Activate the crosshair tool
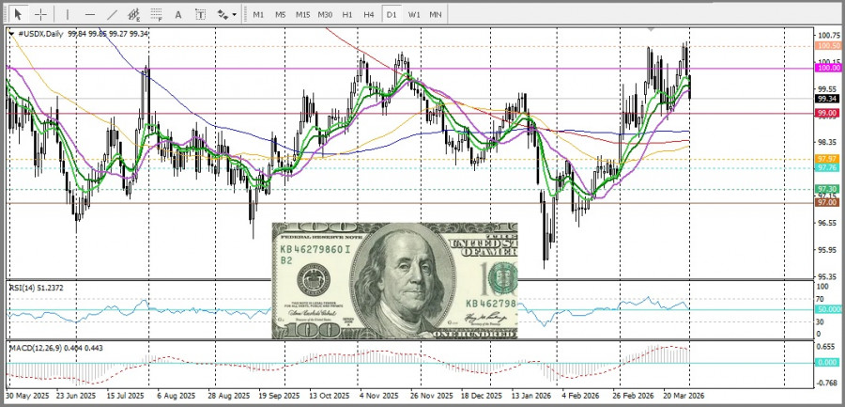Screen dimensions: 845x407 (x=40, y=15)
